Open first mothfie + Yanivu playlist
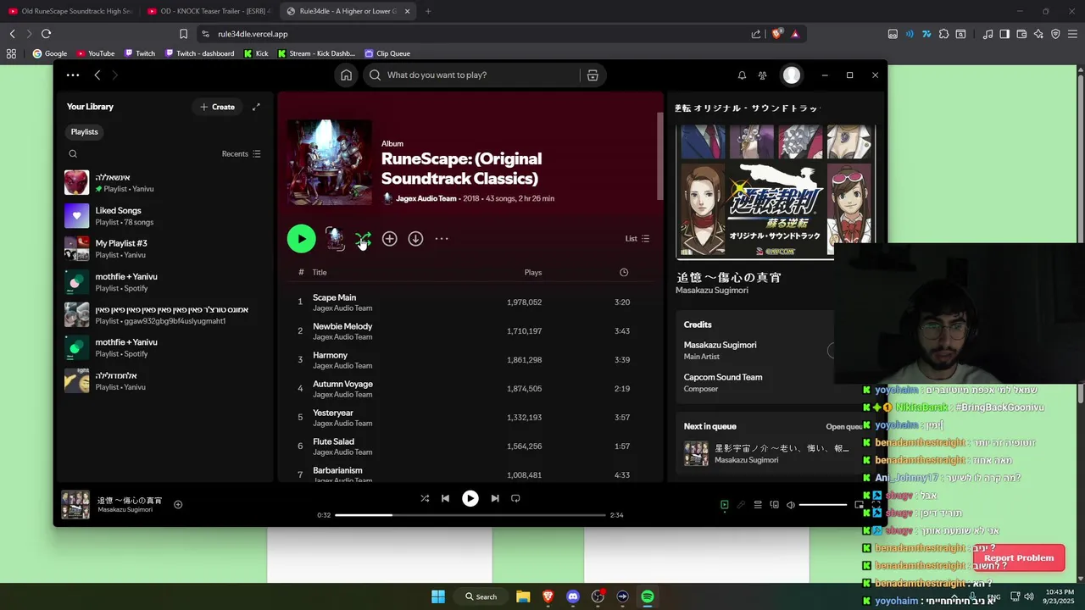Viewport: 1085px width, 610px height. click(165, 282)
